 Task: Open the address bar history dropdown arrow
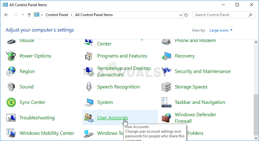coord(181,15)
